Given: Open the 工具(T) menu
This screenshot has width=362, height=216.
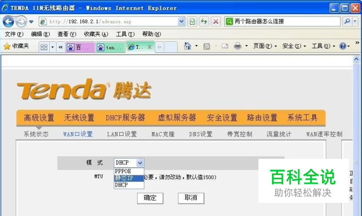Looking at the screenshot, I should [x=125, y=34].
